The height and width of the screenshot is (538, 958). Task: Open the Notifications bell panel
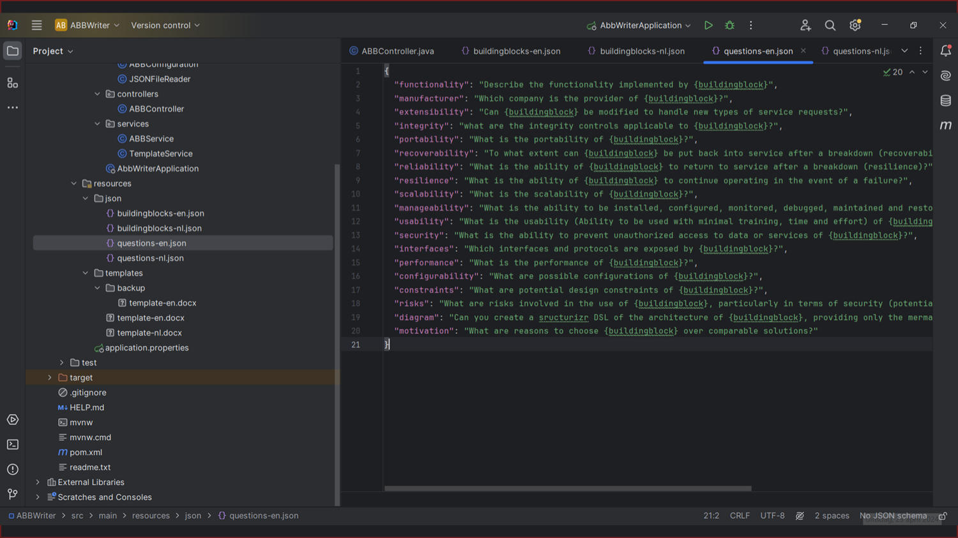click(945, 51)
